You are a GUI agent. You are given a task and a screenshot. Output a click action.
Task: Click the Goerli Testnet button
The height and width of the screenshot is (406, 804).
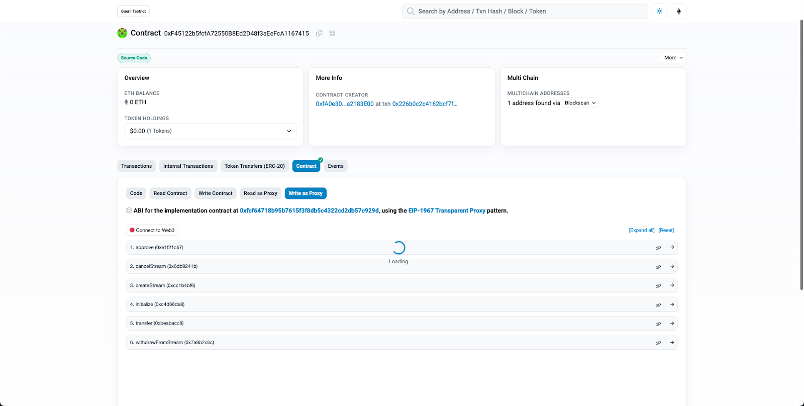pyautogui.click(x=133, y=11)
